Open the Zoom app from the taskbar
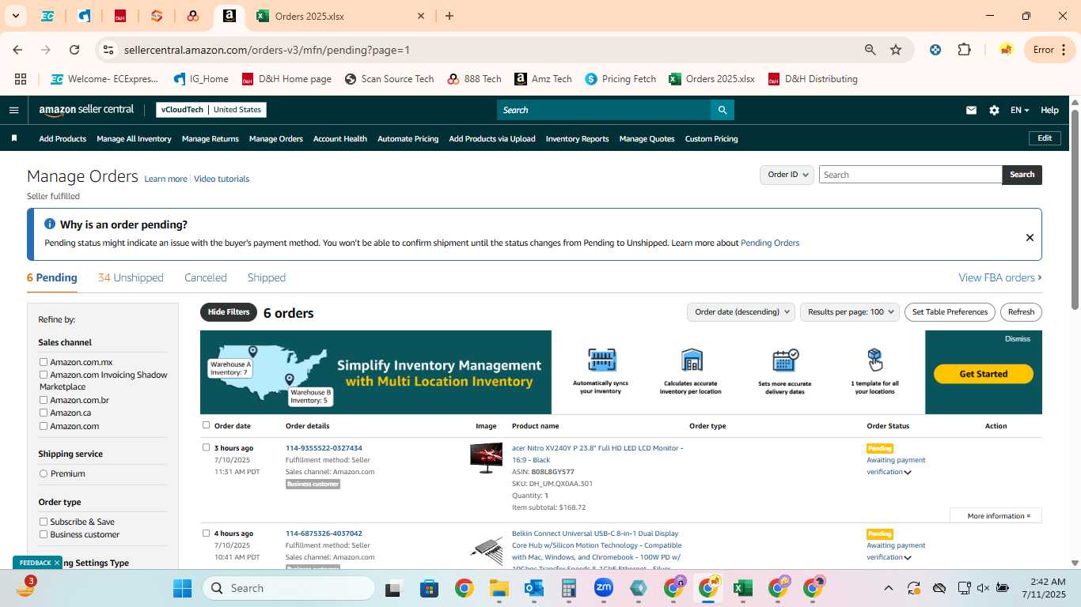This screenshot has width=1081, height=607. coord(604,588)
